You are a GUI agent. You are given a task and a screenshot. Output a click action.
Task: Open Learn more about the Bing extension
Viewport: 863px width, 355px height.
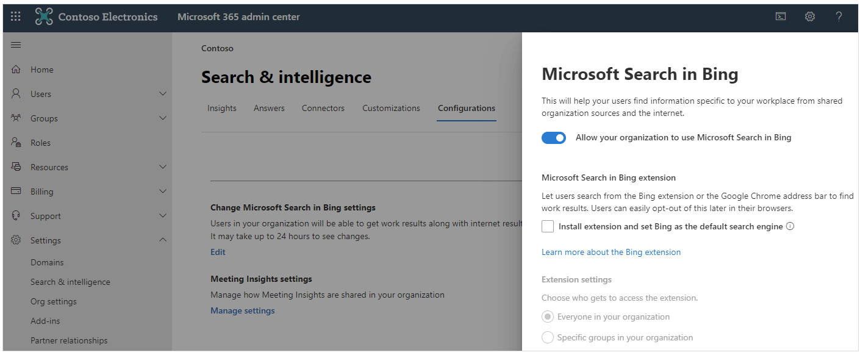611,252
